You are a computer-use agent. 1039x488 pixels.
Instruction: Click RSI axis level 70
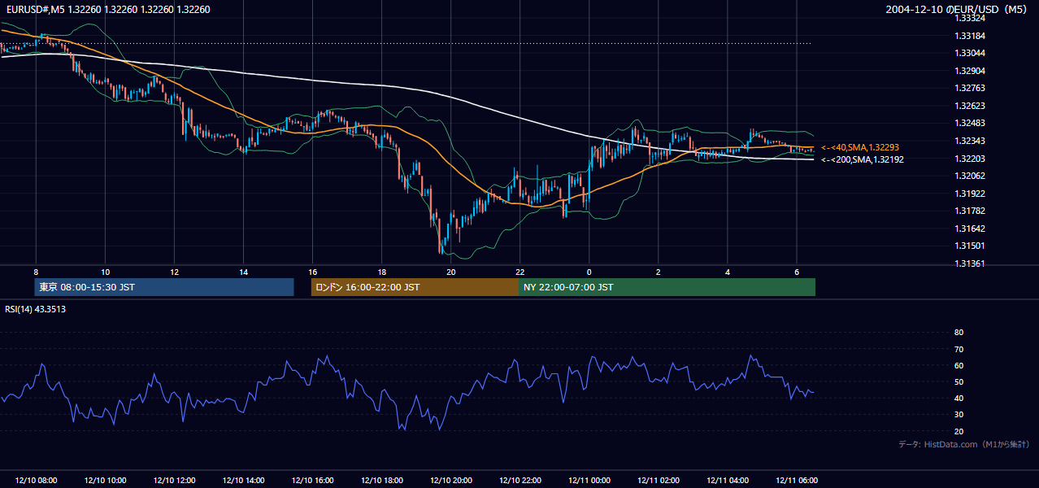pyautogui.click(x=959, y=349)
